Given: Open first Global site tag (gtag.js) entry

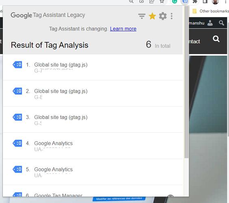Looking at the screenshot, I should (93, 67).
